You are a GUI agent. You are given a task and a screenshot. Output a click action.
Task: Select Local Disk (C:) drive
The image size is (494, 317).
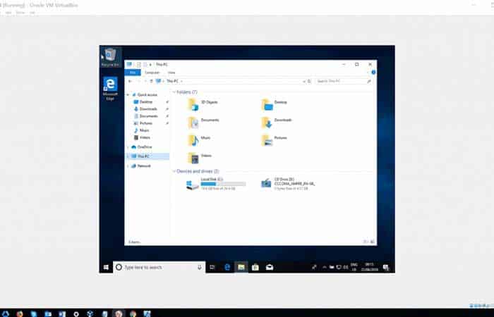click(215, 184)
